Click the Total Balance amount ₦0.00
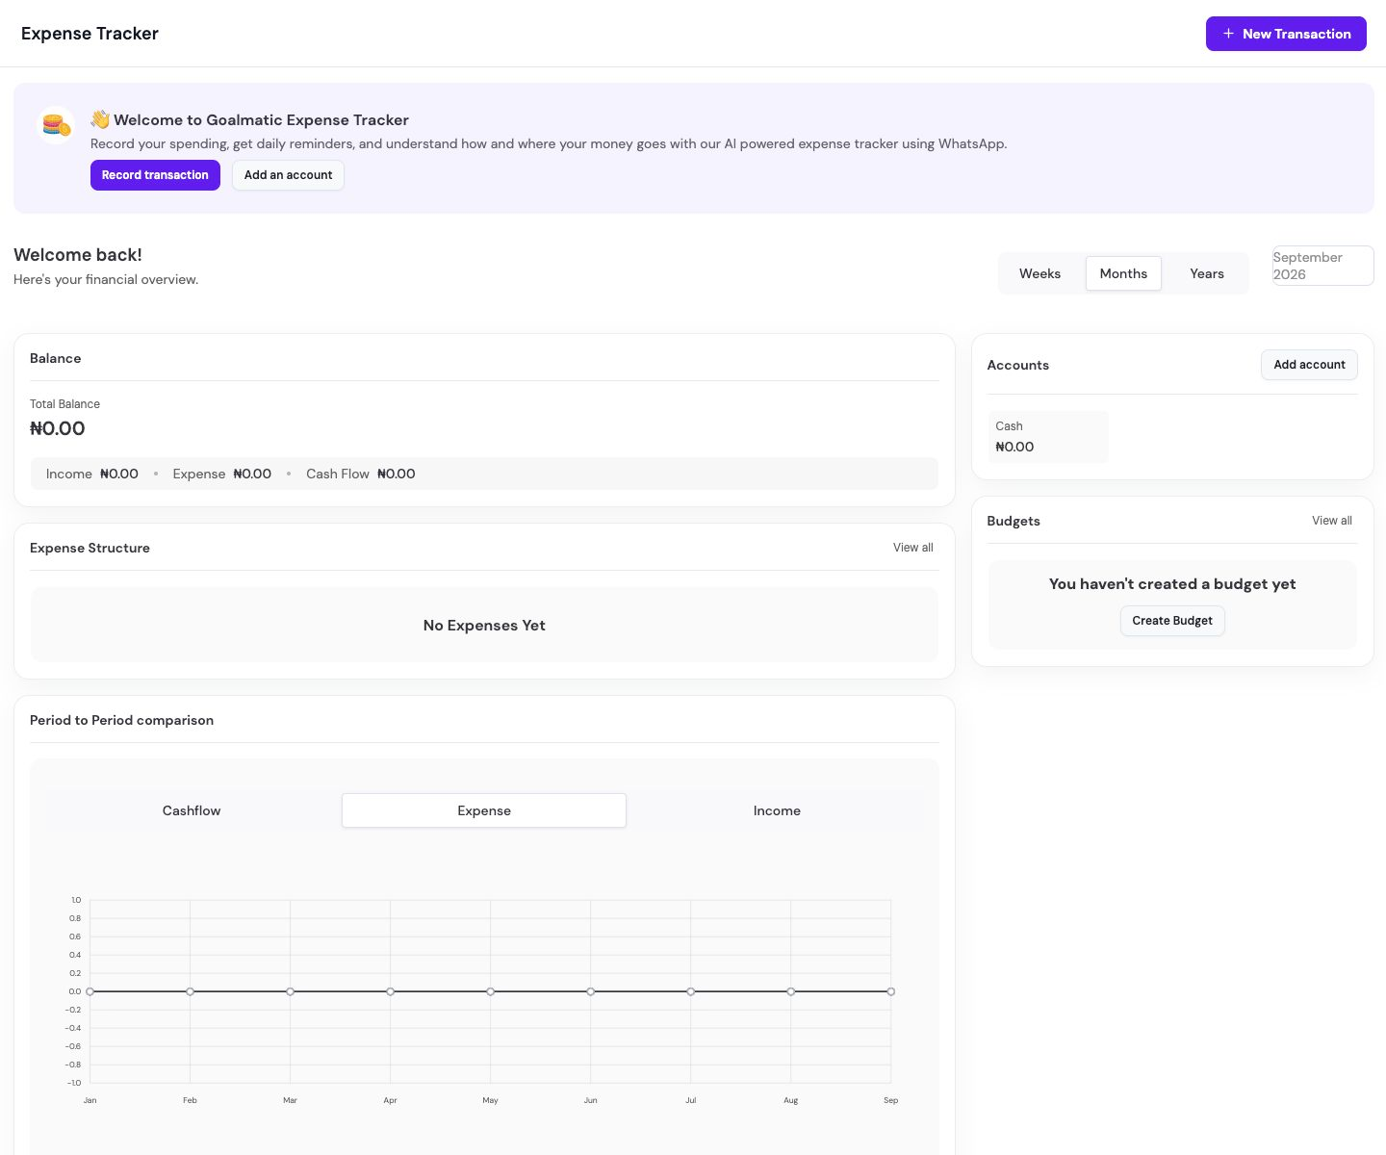 point(58,429)
